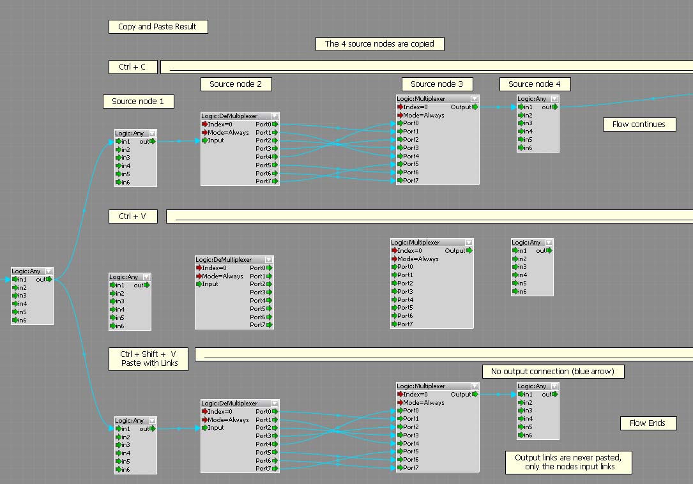Select 'Output links are never pasted' comment
This screenshot has width=693, height=484.
[x=569, y=462]
